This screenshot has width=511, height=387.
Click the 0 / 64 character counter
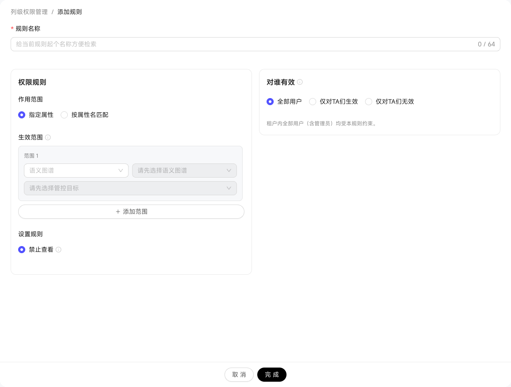pyautogui.click(x=486, y=44)
